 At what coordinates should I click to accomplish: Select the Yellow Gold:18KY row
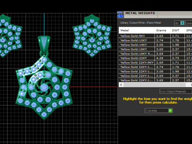click(155, 49)
